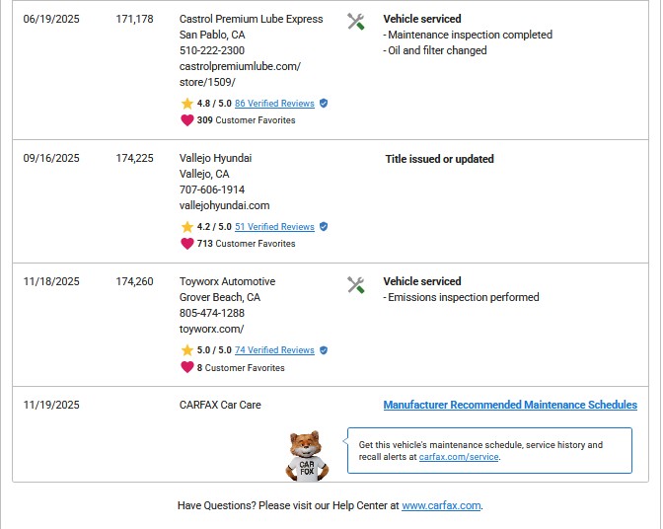Click the Toyworx phone number 805-474-1288
This screenshot has width=663, height=529.
(212, 313)
